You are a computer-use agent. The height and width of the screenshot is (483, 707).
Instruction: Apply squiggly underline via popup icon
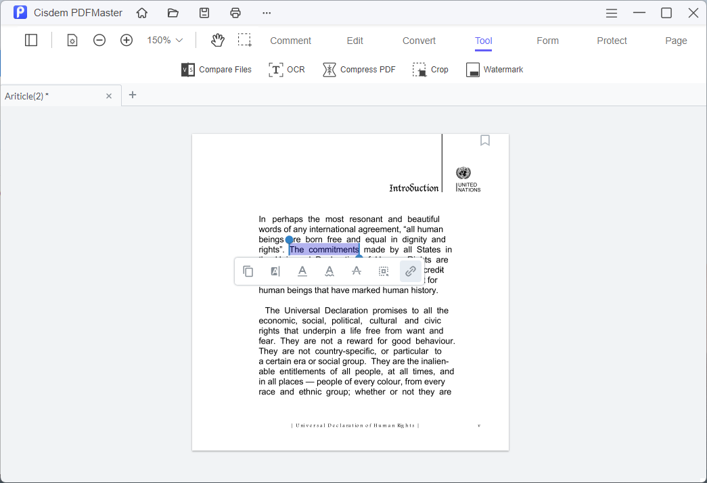pyautogui.click(x=329, y=271)
